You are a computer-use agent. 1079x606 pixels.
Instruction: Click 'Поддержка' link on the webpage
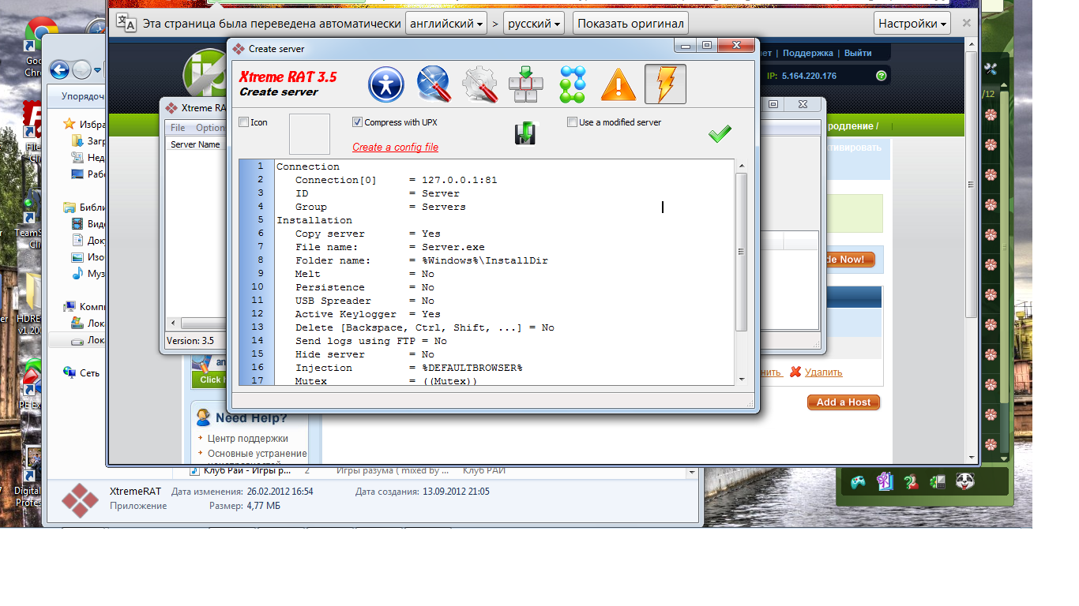point(807,53)
